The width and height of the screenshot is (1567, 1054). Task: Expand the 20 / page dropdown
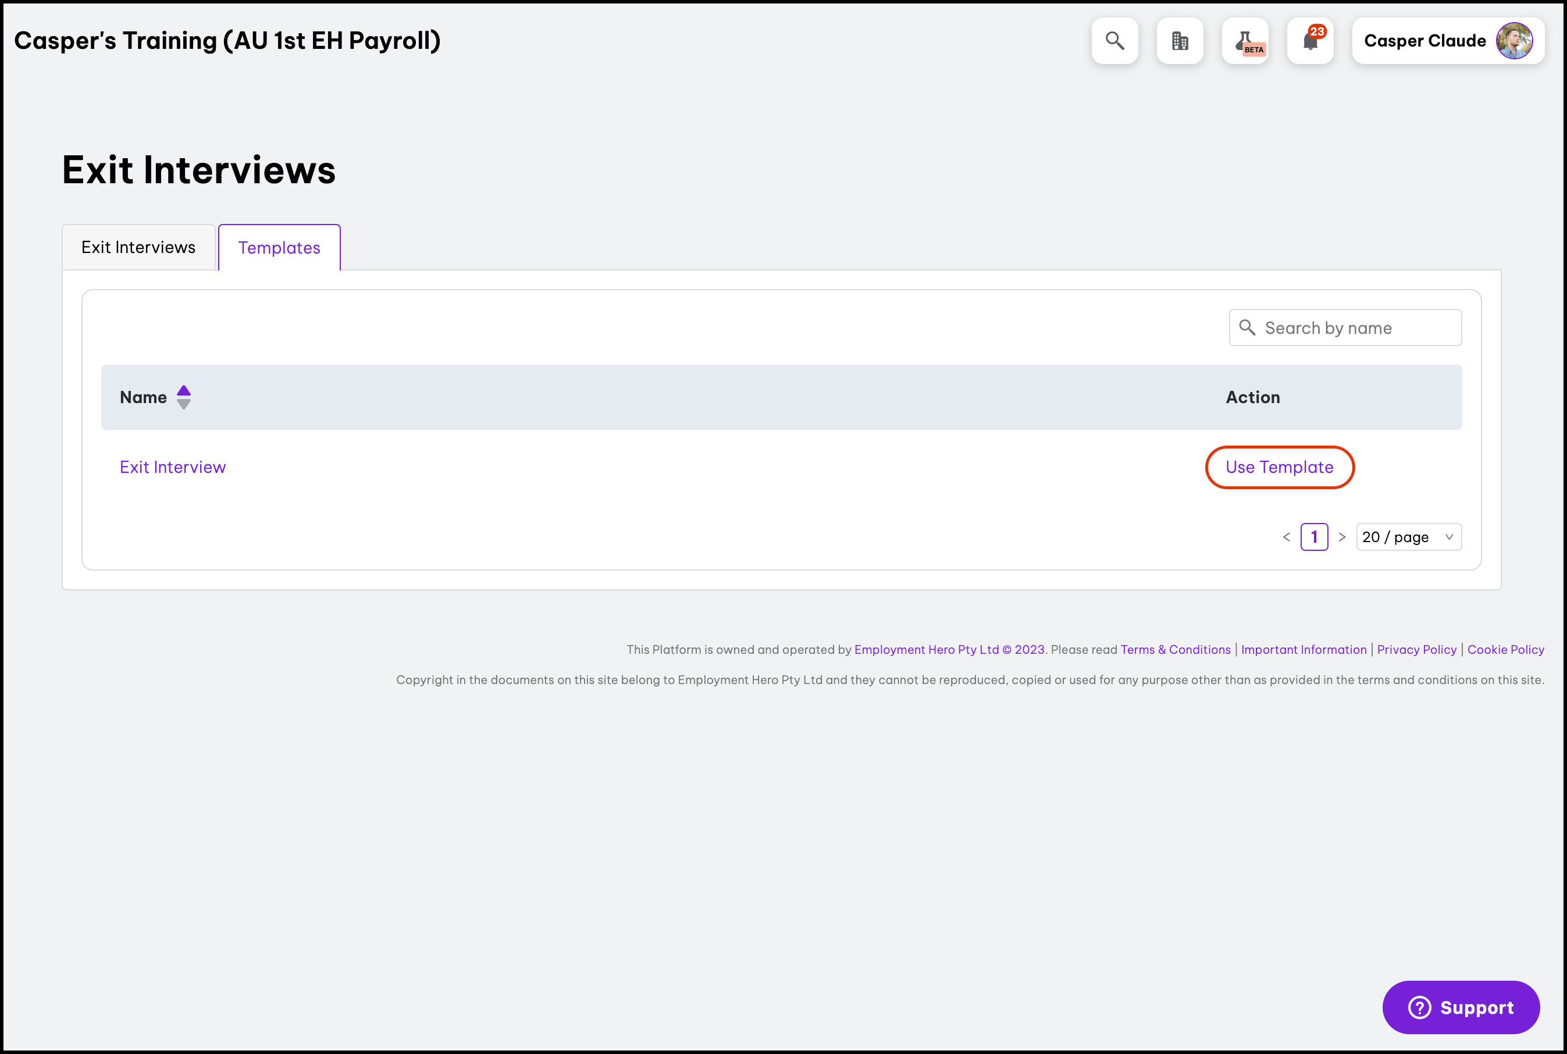point(1408,537)
